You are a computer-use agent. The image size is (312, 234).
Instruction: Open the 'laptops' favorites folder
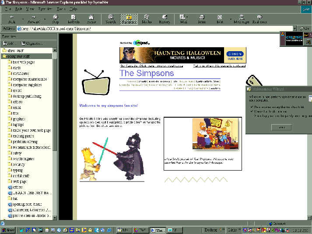[x=16, y=125]
